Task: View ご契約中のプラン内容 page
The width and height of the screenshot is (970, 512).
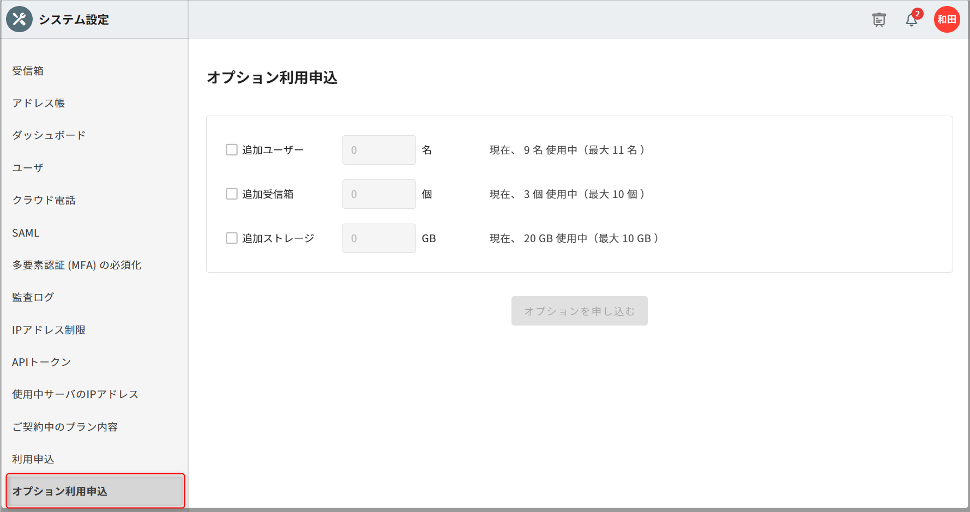Action: point(65,427)
